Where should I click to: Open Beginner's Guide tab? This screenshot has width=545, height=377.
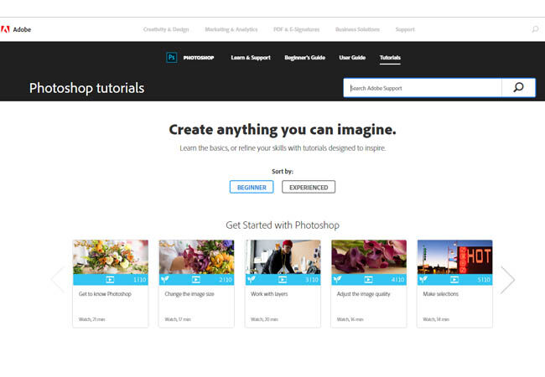pyautogui.click(x=305, y=58)
